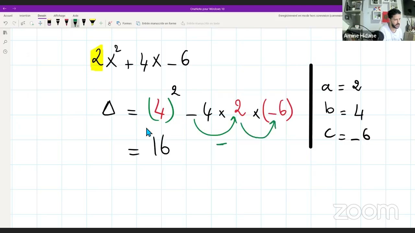Select the yellow highlighter
This screenshot has height=233, width=415.
tap(92, 23)
